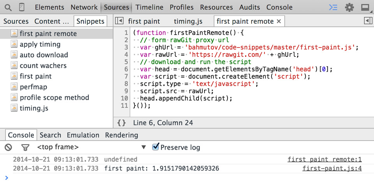Hide the navigator sidebar icon
Viewport: 374px width, 185px height.
tap(120, 21)
